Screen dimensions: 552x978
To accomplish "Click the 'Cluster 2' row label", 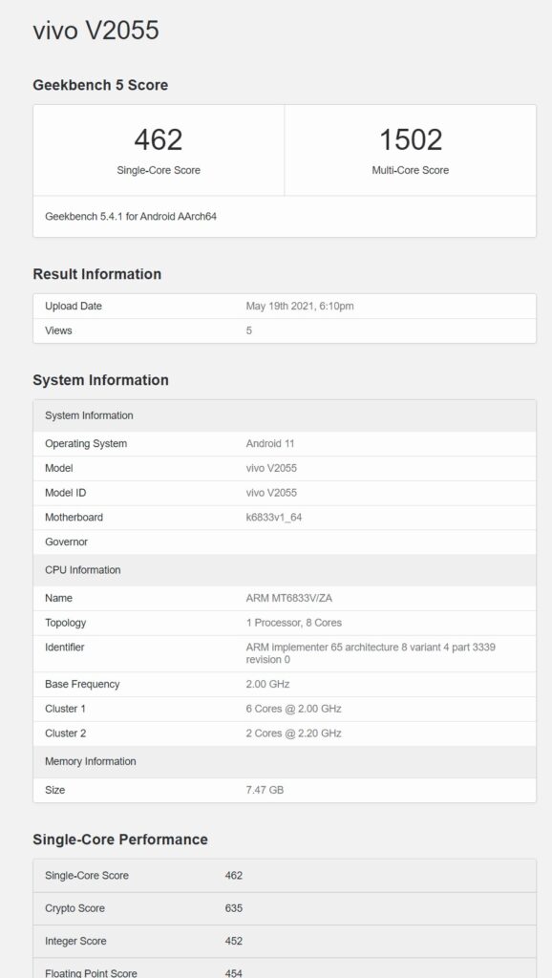I will 66,733.
